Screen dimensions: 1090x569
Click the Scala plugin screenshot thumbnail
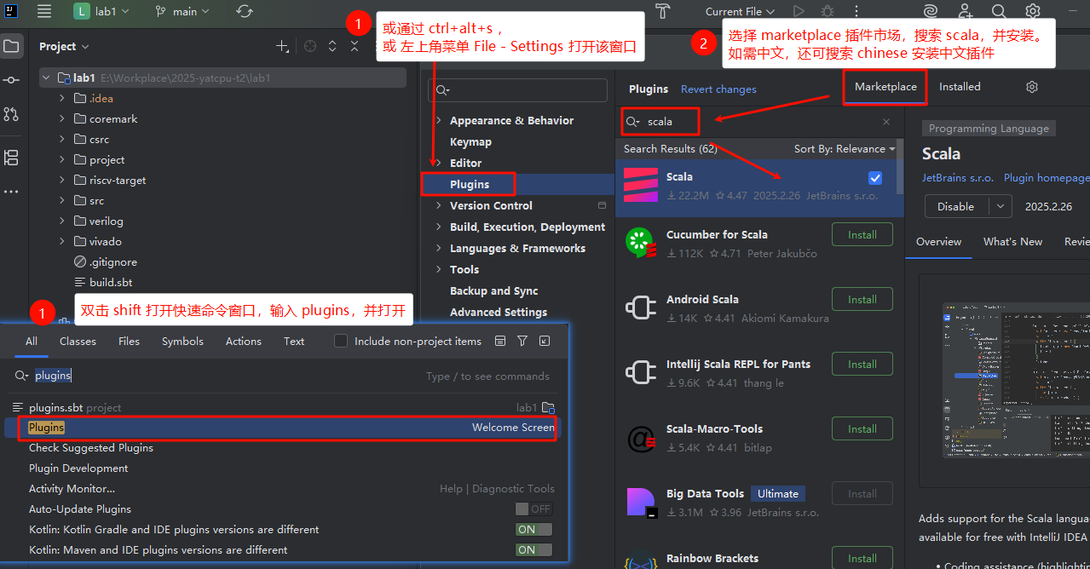point(1016,381)
